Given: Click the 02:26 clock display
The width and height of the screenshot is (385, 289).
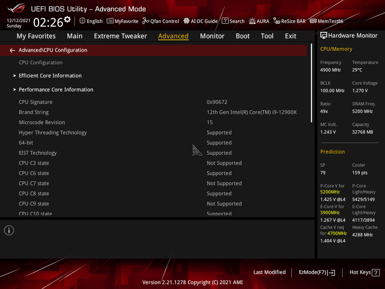Looking at the screenshot, I should pyautogui.click(x=48, y=22).
